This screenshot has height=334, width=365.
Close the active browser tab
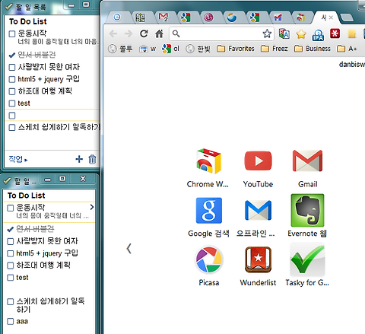(331, 17)
